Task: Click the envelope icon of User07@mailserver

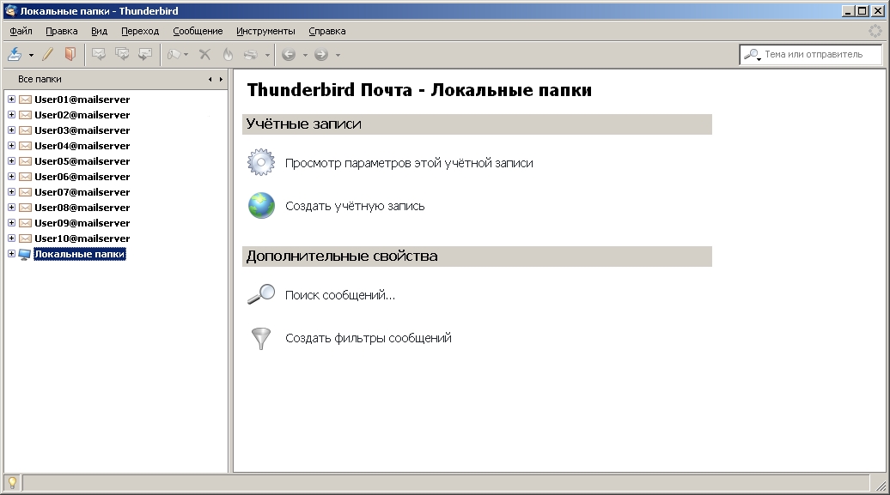Action: point(25,192)
